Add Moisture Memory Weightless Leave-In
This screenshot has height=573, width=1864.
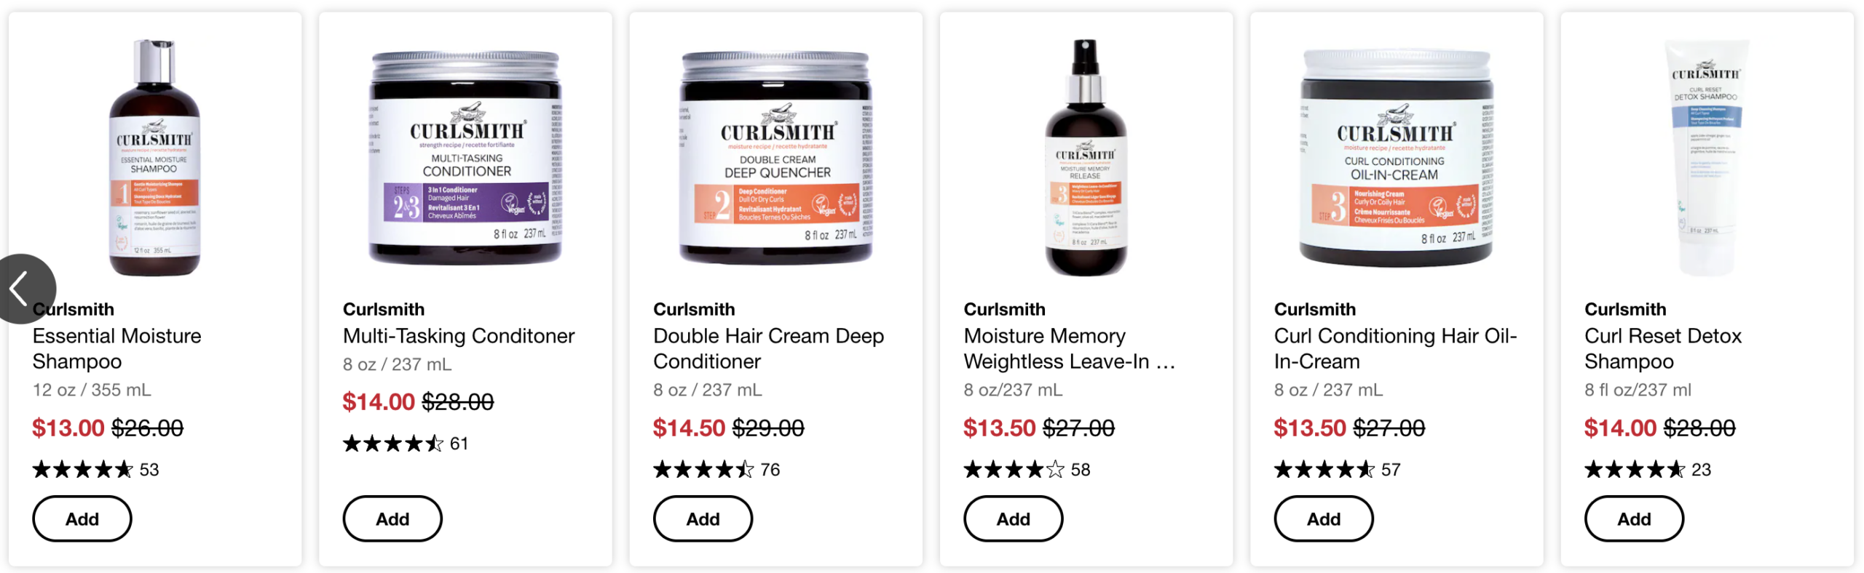click(x=1014, y=519)
